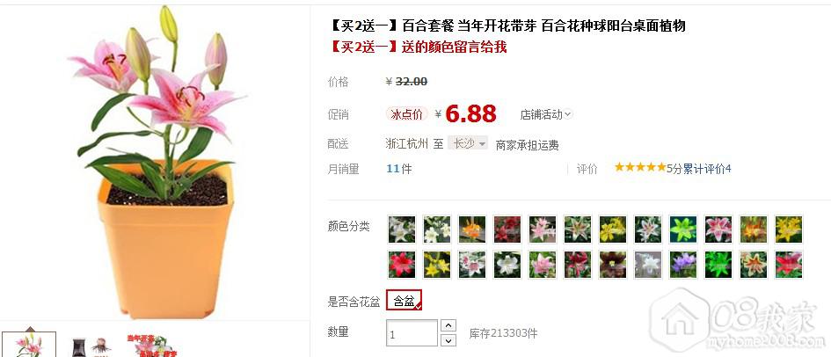Choose the lime-green lily on teal background
This screenshot has height=357, width=831.
683,229
